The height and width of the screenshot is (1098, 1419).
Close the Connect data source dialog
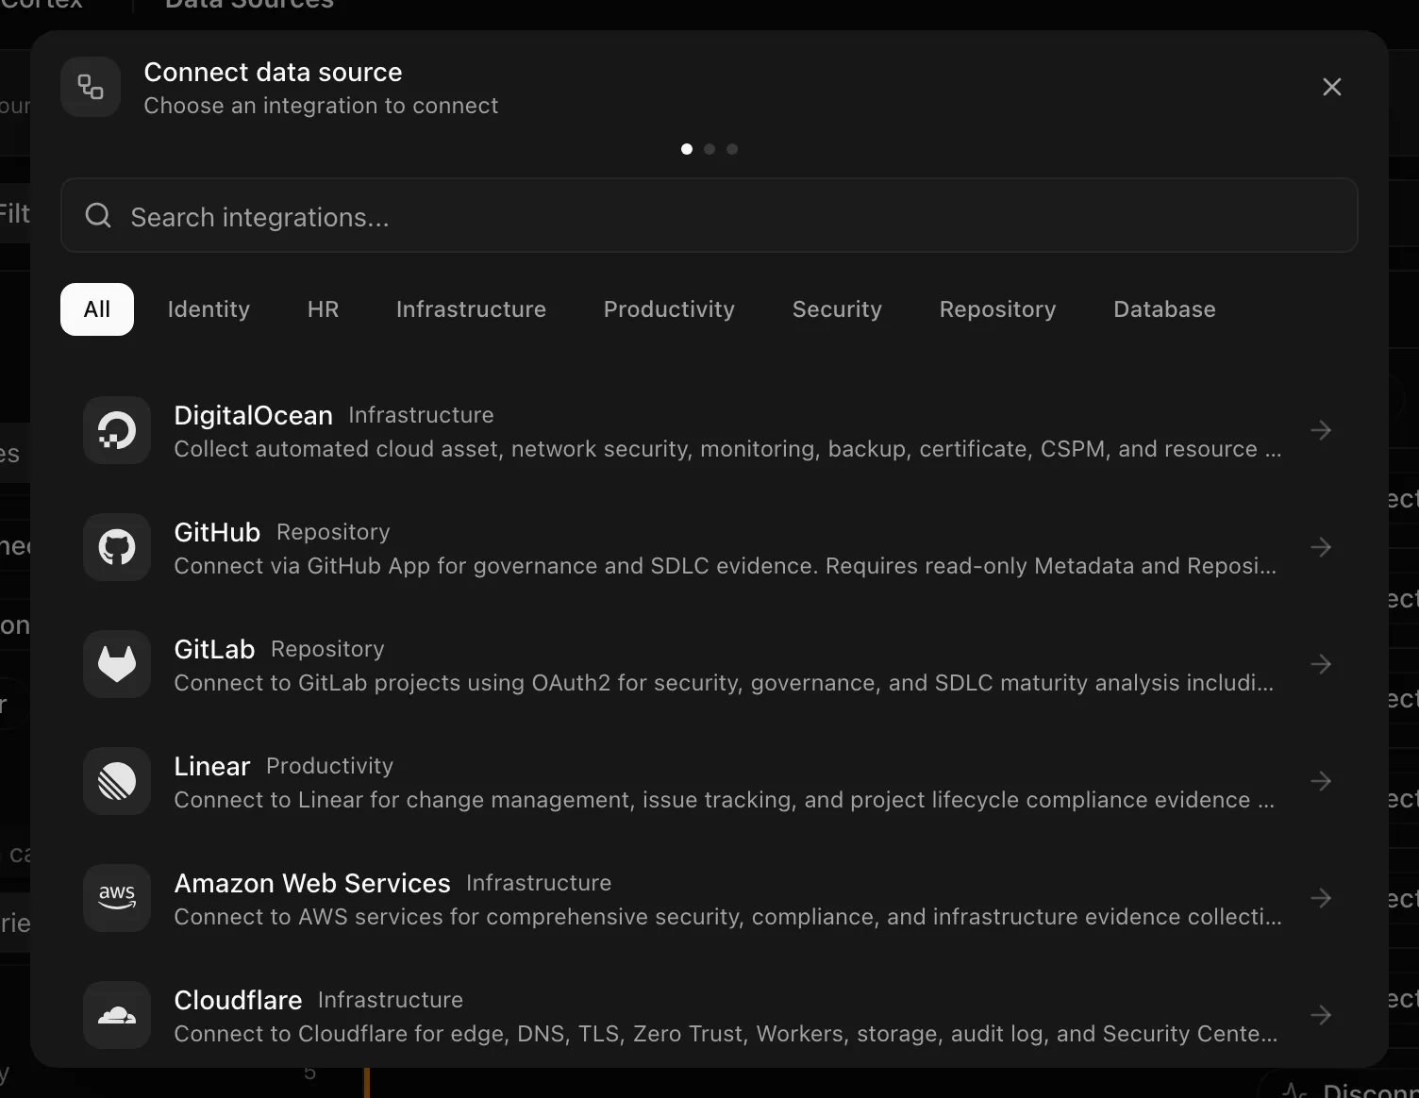[1332, 87]
